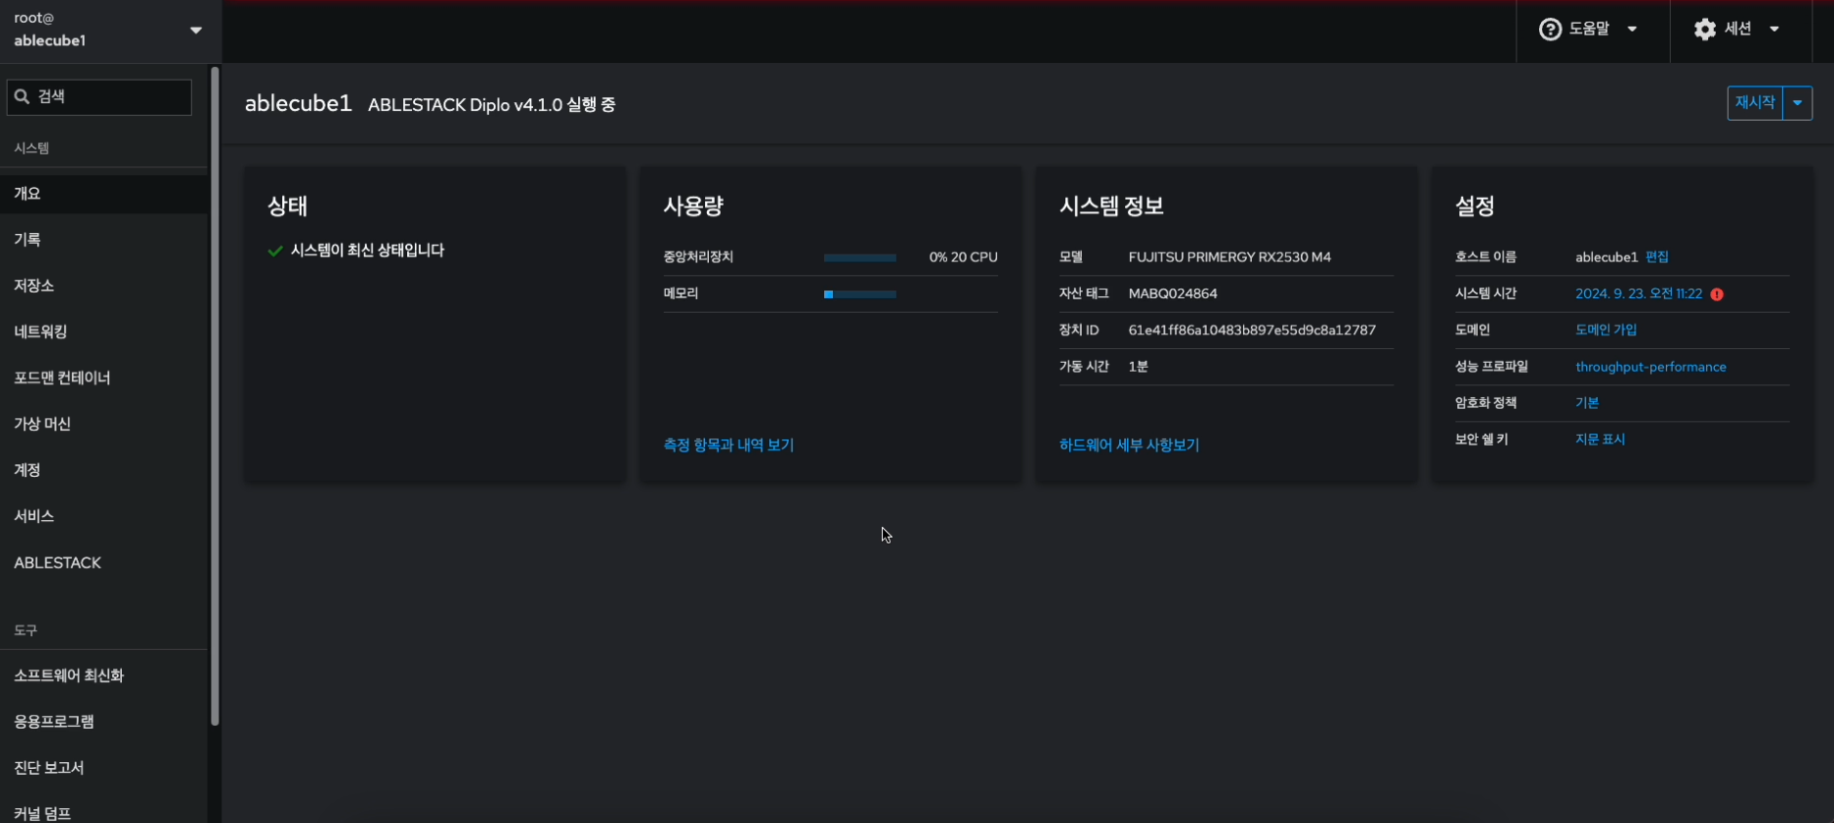Click the search magnifier icon
The height and width of the screenshot is (823, 1834).
(23, 96)
